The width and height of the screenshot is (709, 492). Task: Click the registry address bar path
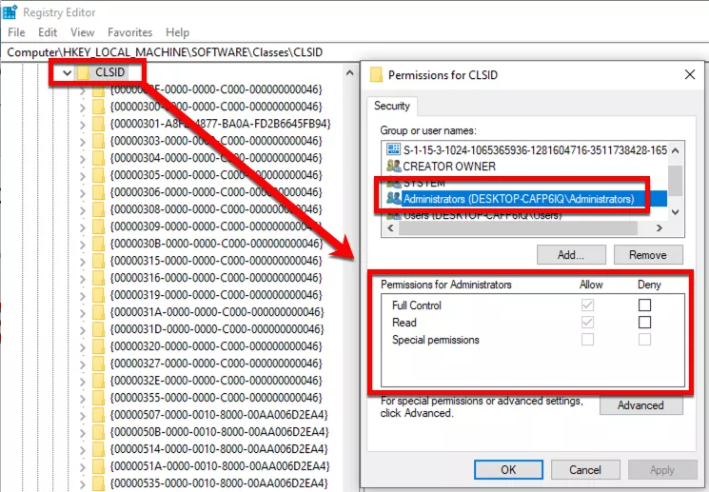[165, 52]
